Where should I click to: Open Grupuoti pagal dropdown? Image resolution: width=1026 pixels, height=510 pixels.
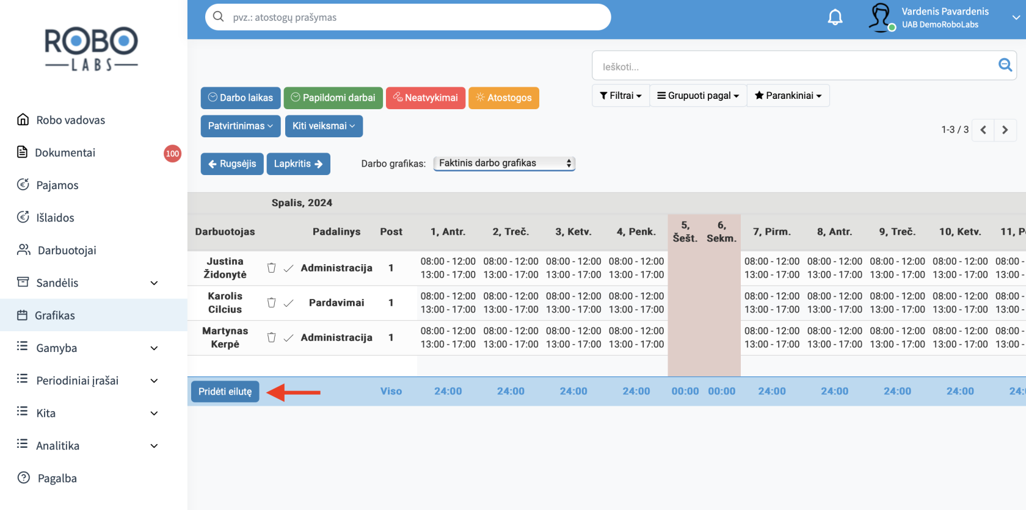[698, 96]
